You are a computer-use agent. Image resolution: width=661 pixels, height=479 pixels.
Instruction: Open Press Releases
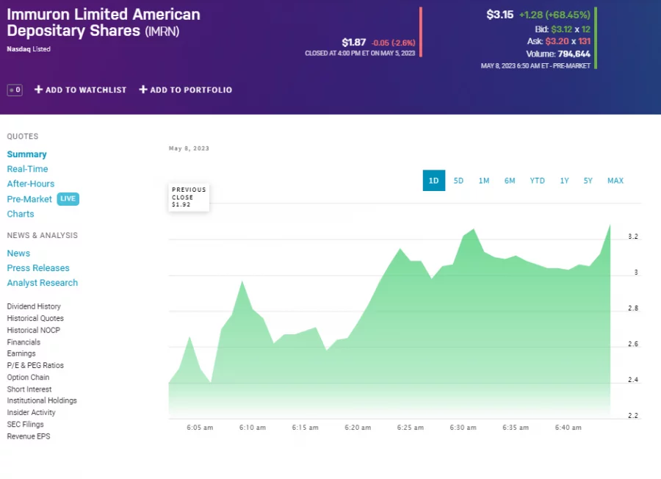tap(38, 268)
